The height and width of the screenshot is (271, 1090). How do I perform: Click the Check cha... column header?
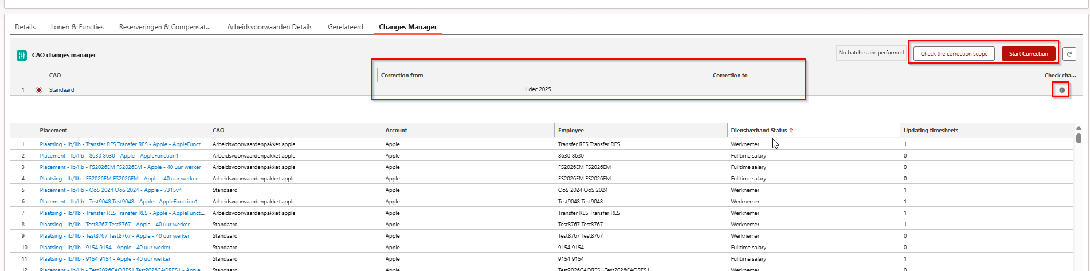point(1060,76)
